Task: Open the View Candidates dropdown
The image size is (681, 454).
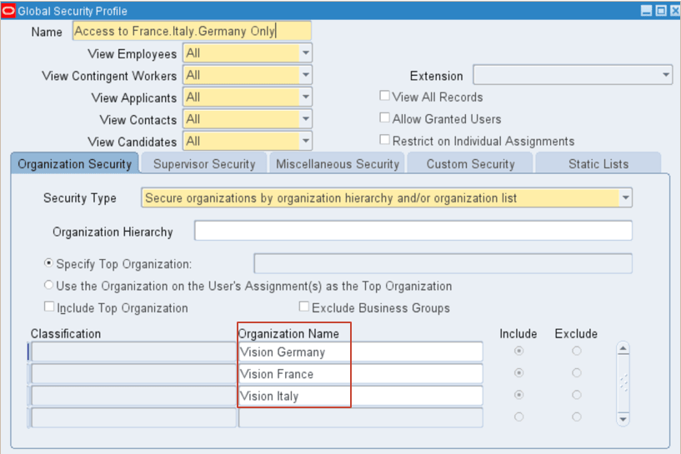Action: tap(306, 141)
